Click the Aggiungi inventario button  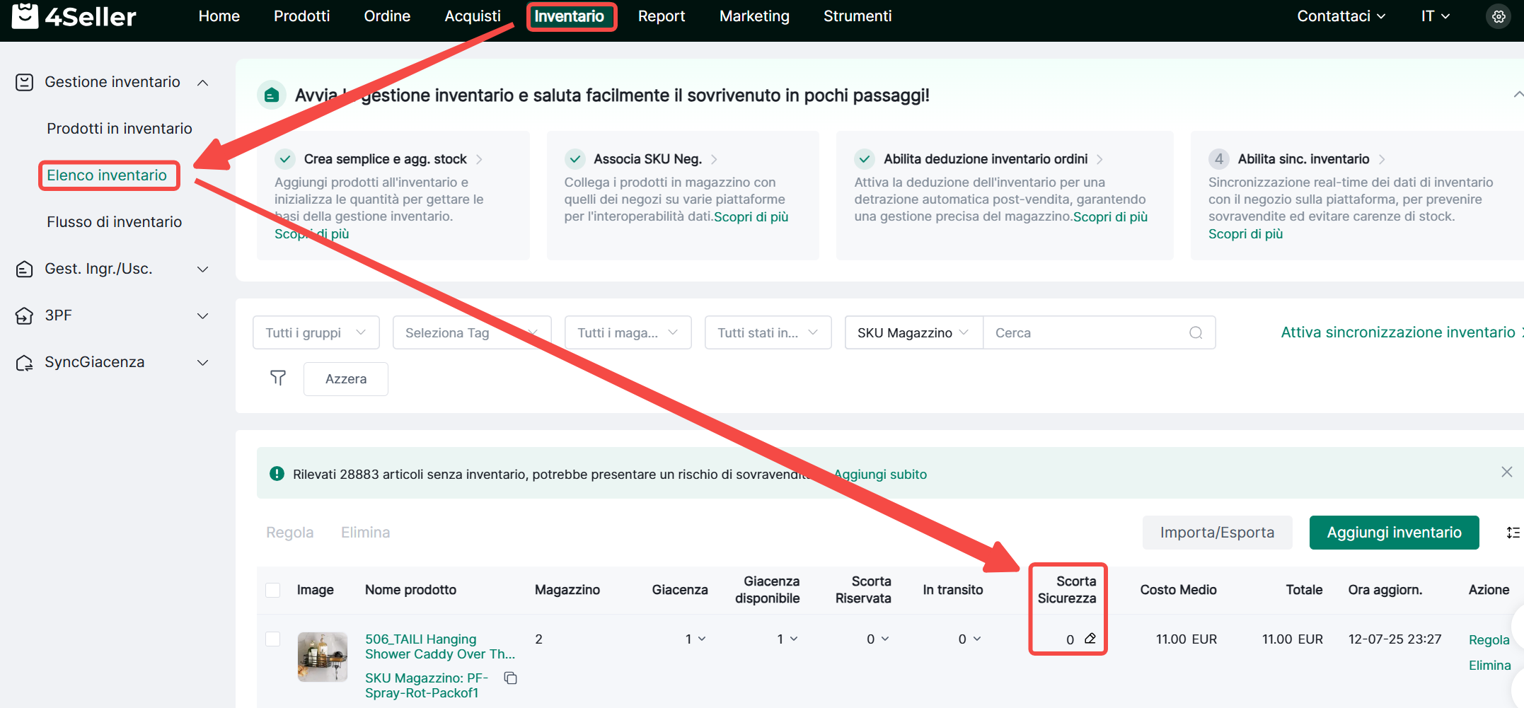tap(1393, 533)
